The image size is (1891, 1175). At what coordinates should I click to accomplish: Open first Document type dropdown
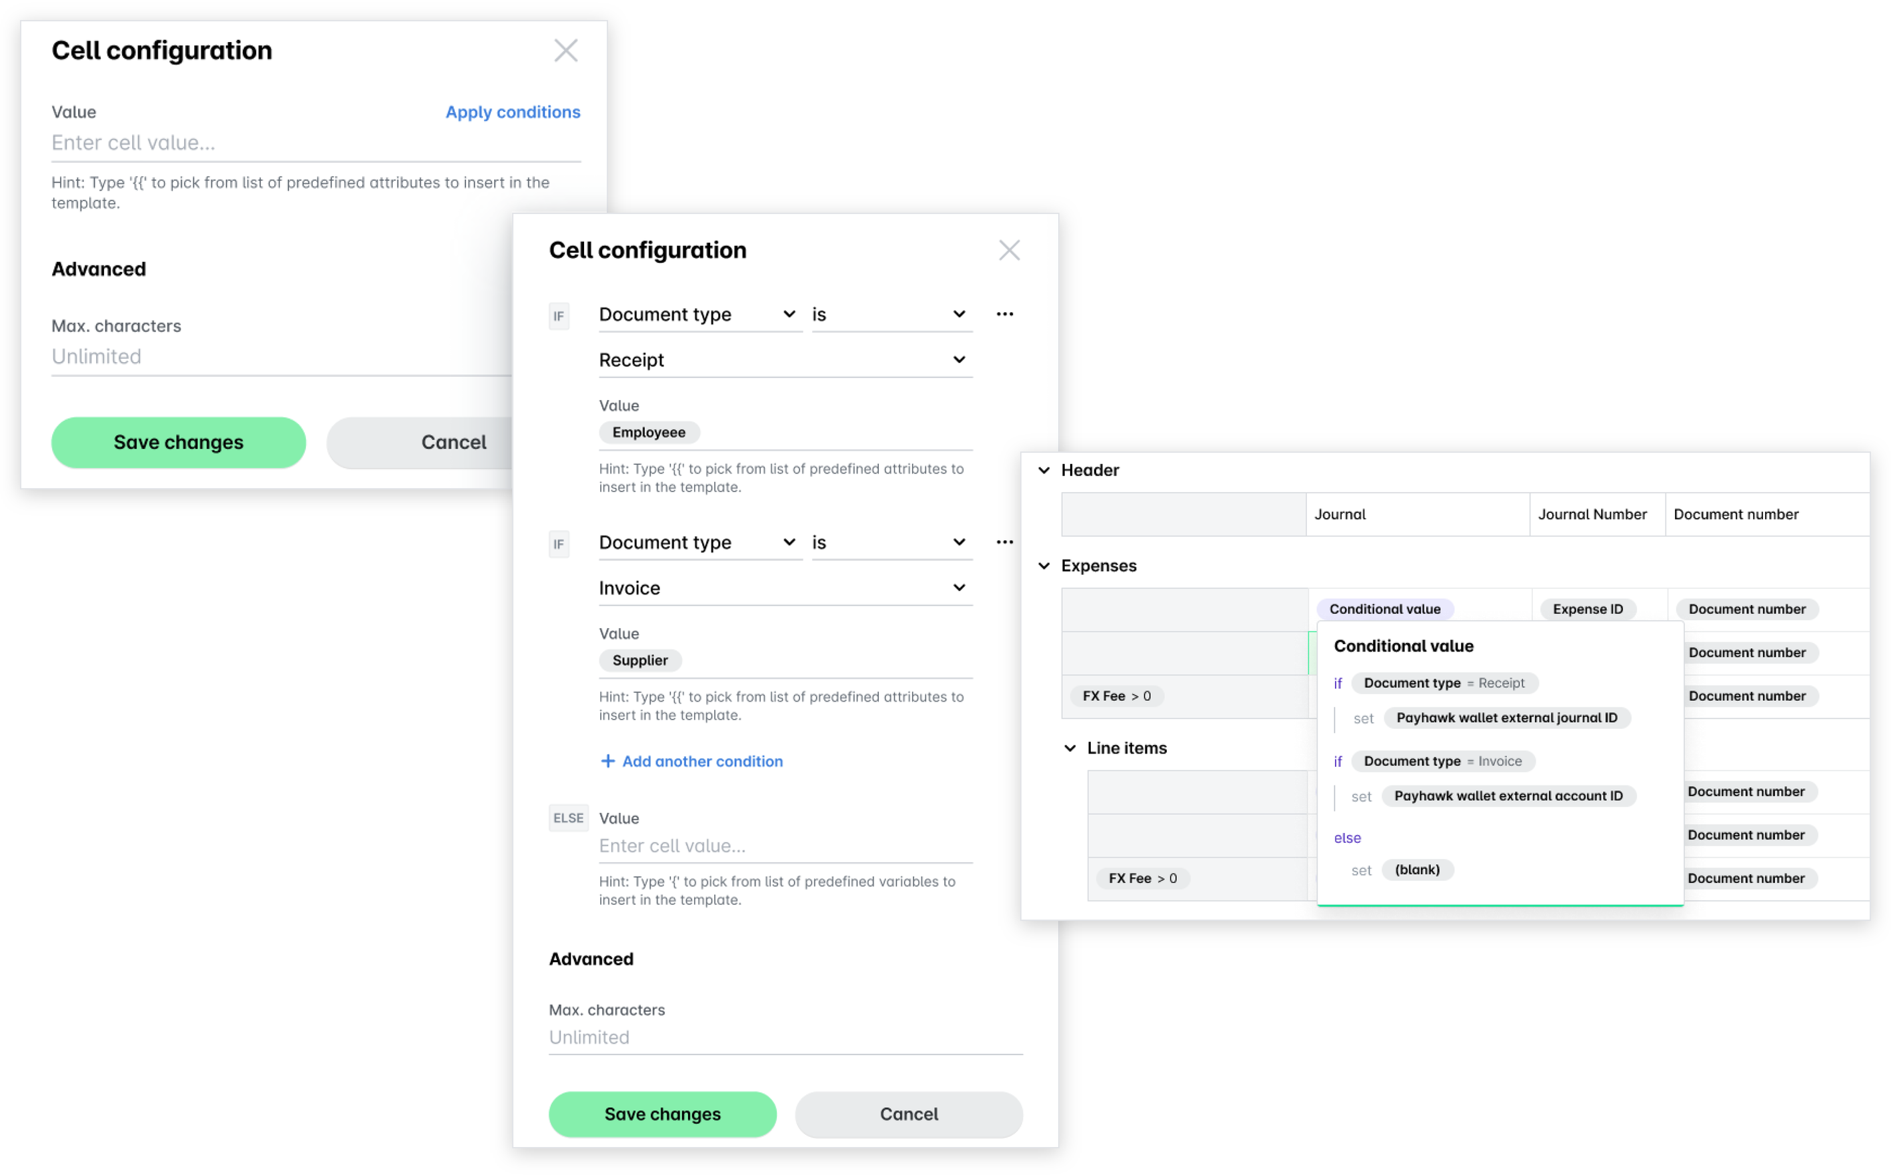(x=700, y=314)
